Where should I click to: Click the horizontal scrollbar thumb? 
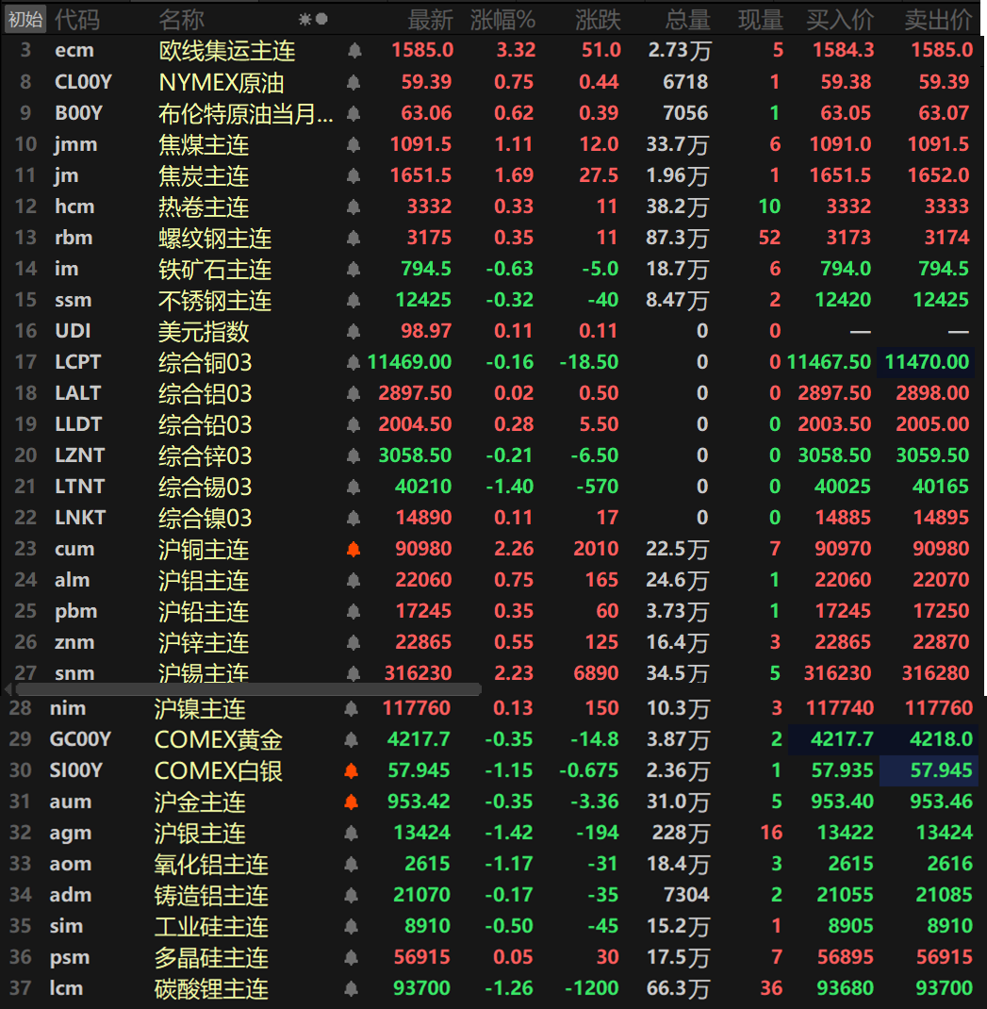(x=247, y=689)
